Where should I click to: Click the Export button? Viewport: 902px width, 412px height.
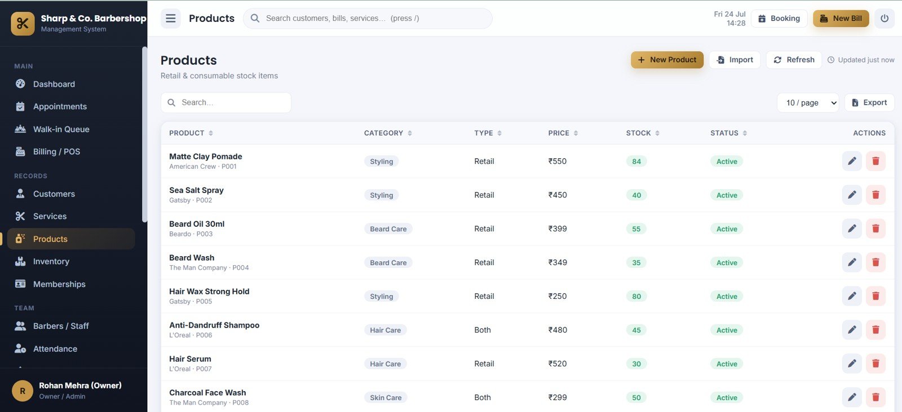[x=869, y=103]
